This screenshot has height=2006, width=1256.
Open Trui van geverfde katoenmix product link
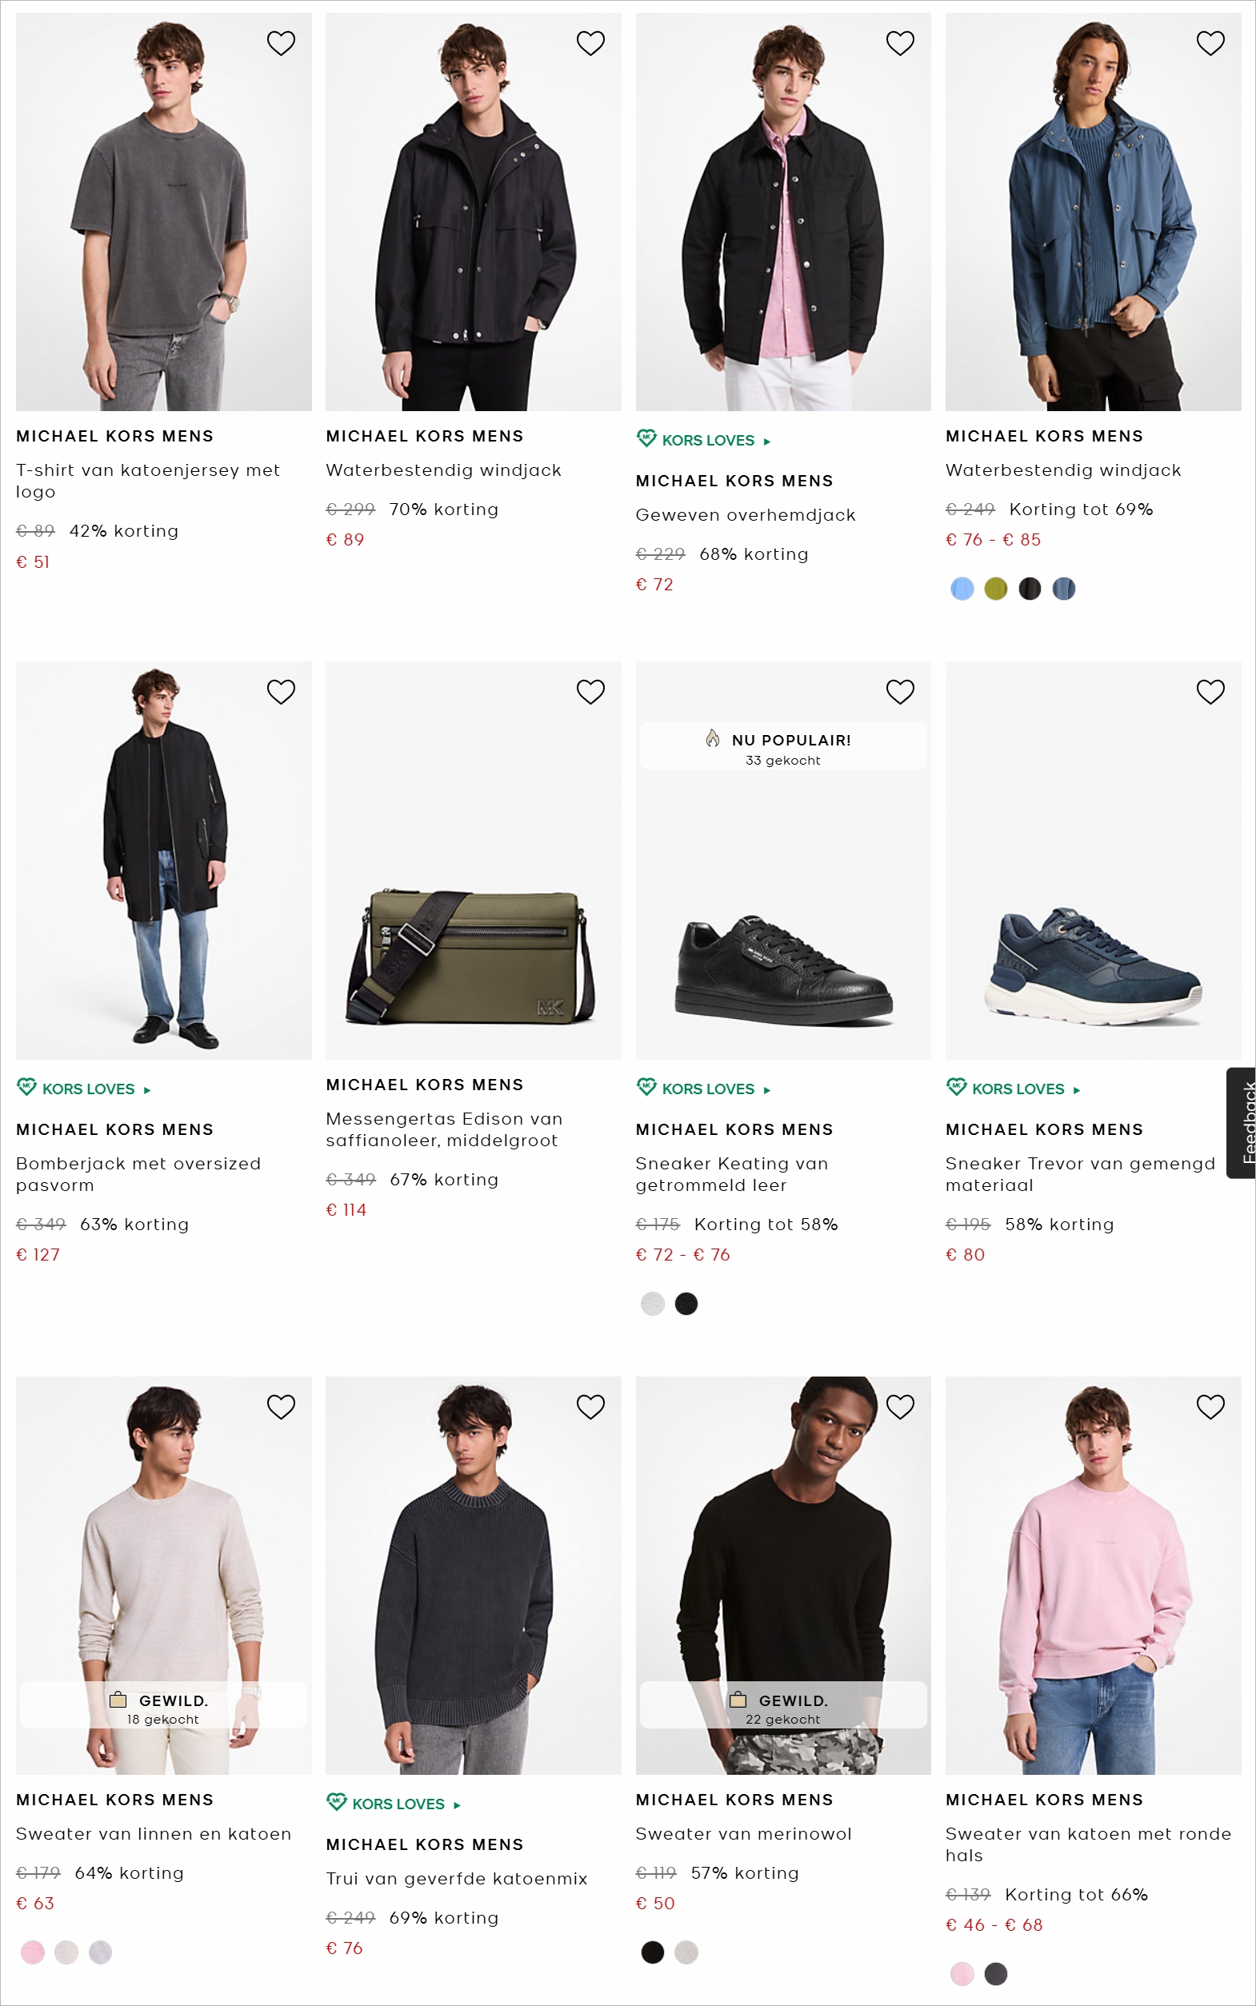456,1878
